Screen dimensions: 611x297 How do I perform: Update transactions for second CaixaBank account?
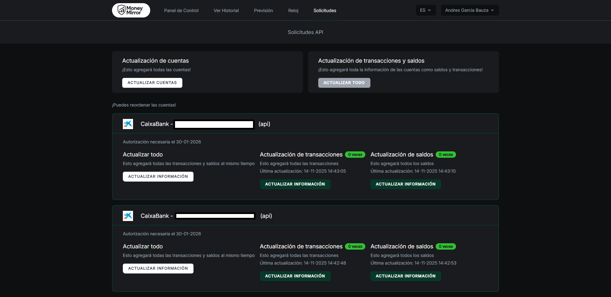tap(295, 276)
